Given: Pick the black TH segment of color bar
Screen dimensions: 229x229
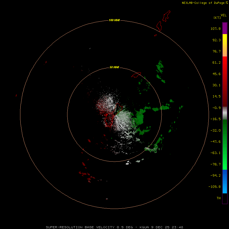Looking at the screenshot, I should [x=225, y=198].
